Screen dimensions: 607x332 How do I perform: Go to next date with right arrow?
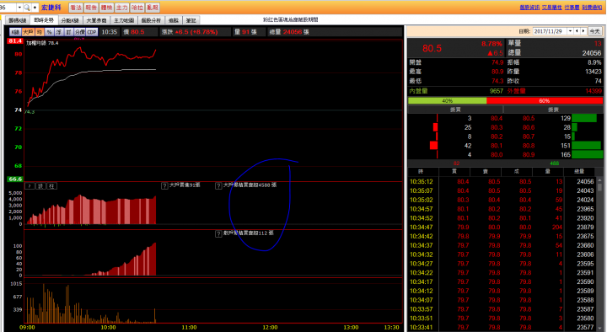click(x=583, y=31)
